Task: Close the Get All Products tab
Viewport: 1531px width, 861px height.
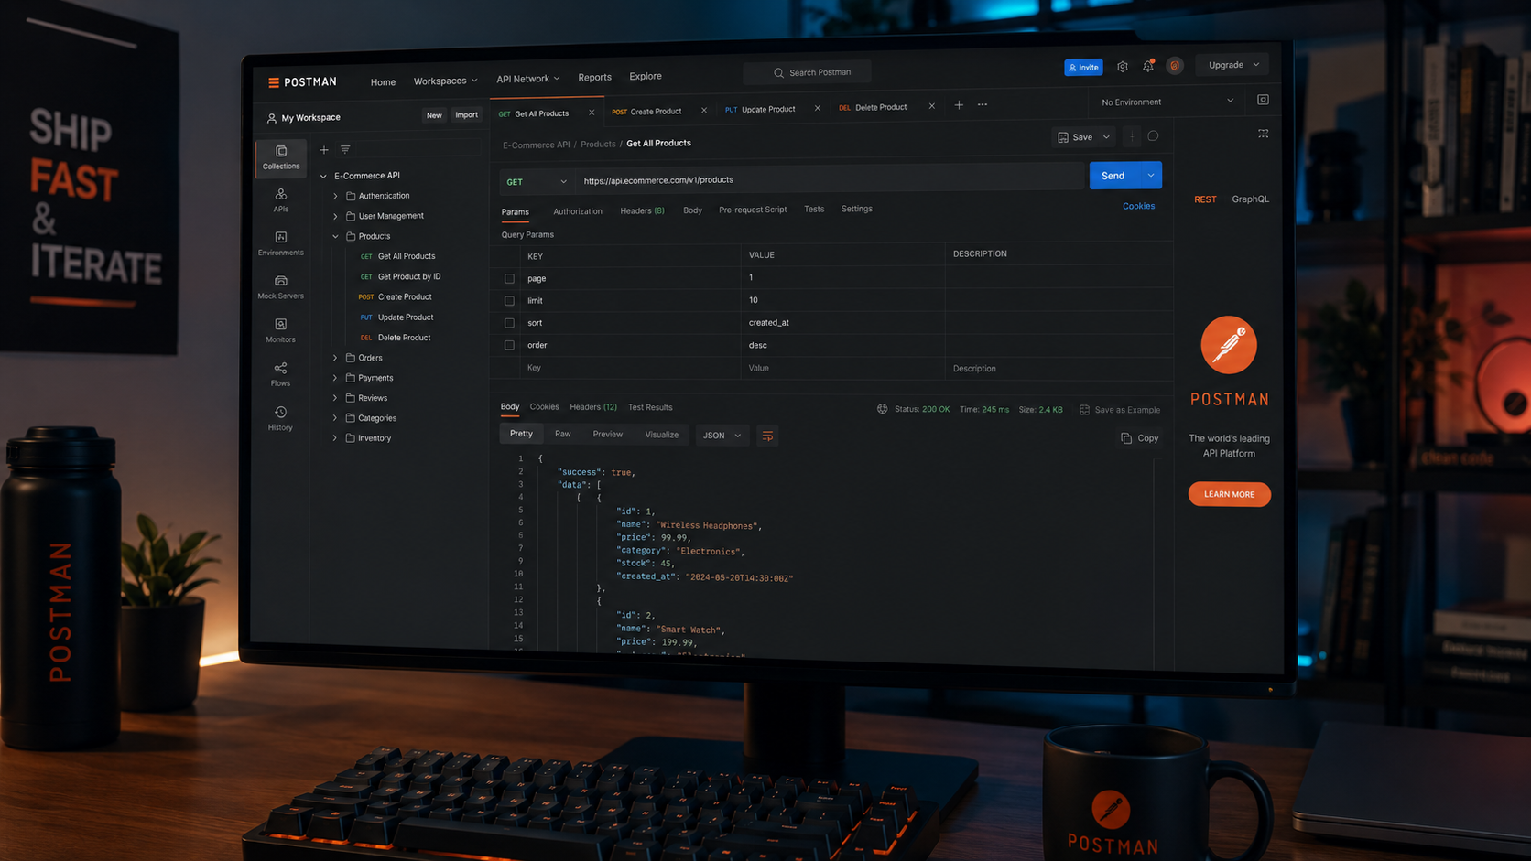Action: pos(592,113)
